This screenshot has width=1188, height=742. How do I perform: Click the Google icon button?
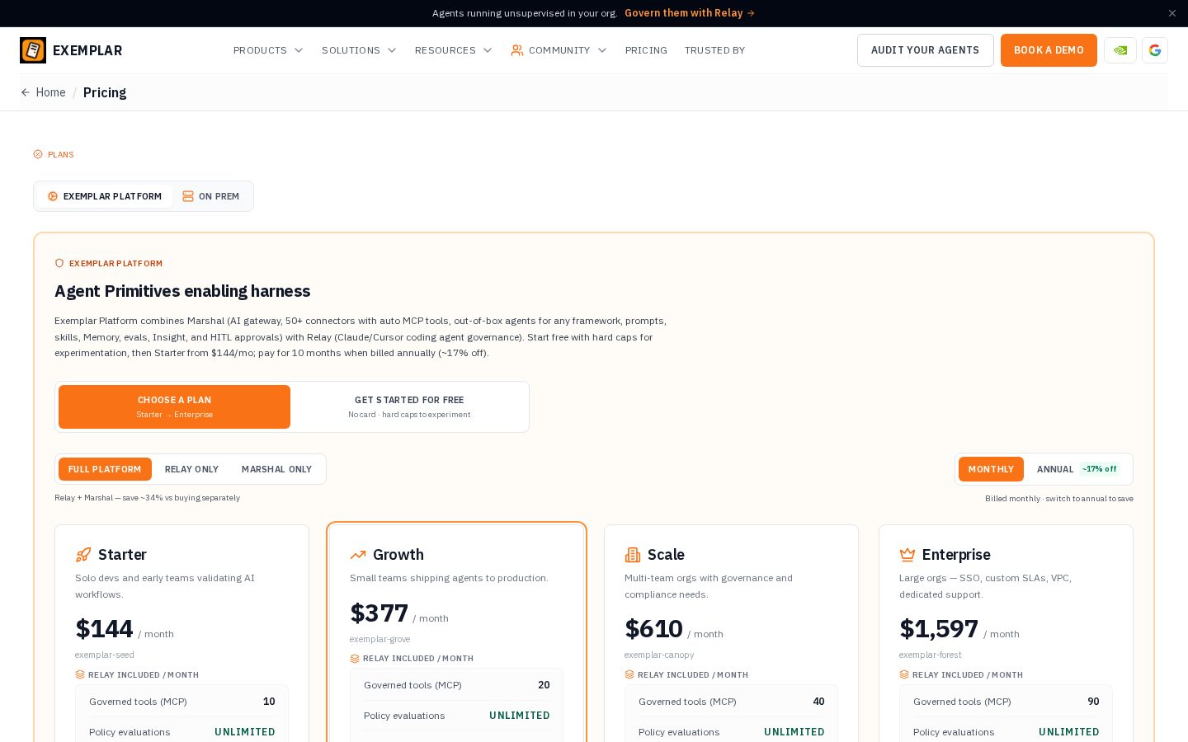coord(1155,50)
